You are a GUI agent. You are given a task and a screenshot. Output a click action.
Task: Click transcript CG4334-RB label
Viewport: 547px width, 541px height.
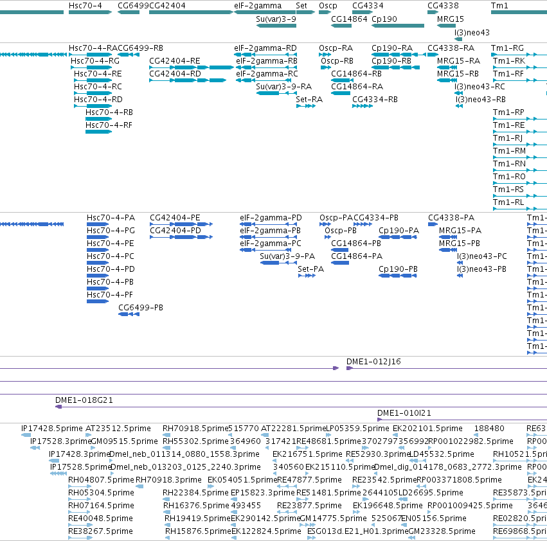tap(375, 100)
